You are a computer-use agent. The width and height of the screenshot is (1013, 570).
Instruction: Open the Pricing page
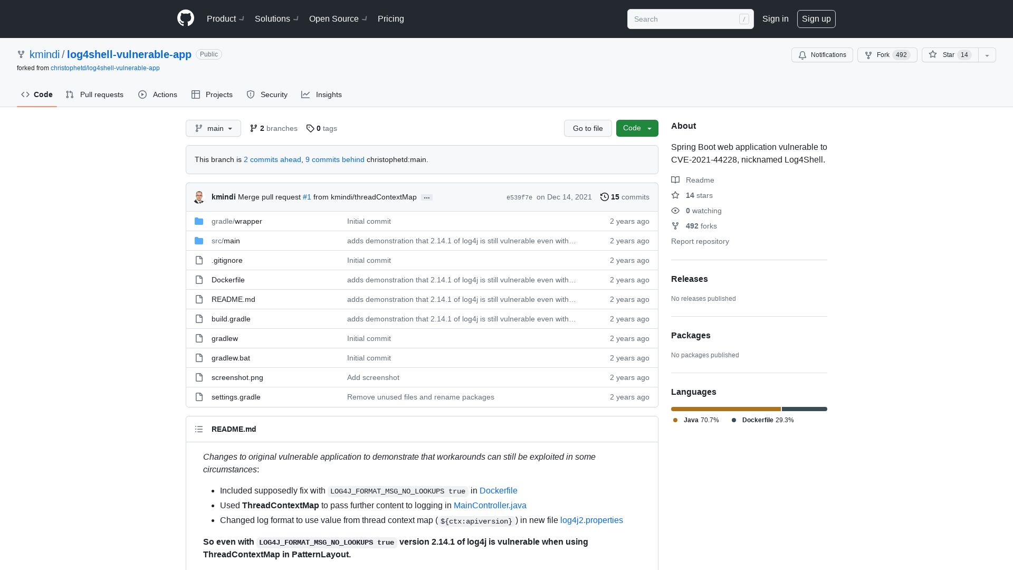click(x=391, y=18)
